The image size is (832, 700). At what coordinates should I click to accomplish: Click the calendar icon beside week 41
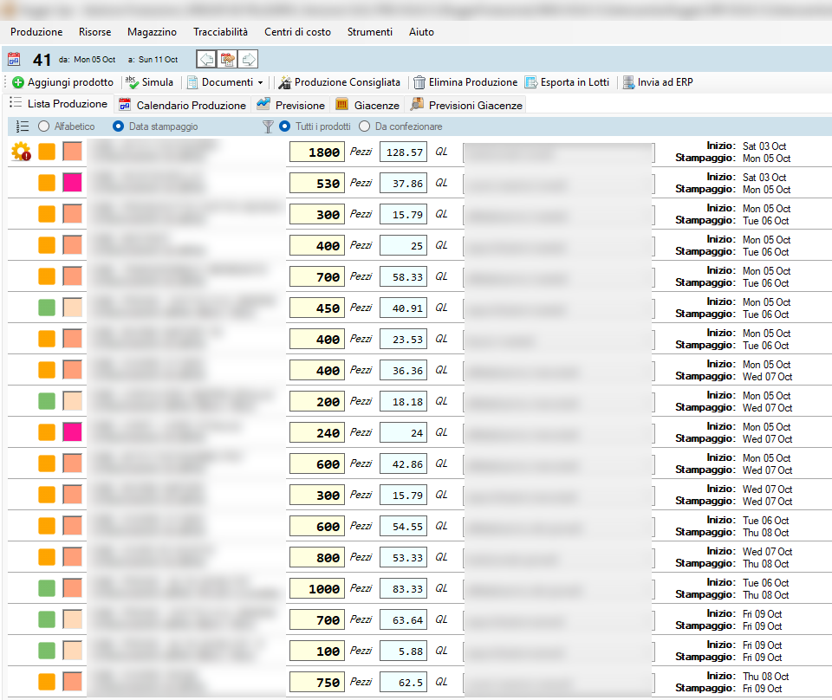(14, 59)
